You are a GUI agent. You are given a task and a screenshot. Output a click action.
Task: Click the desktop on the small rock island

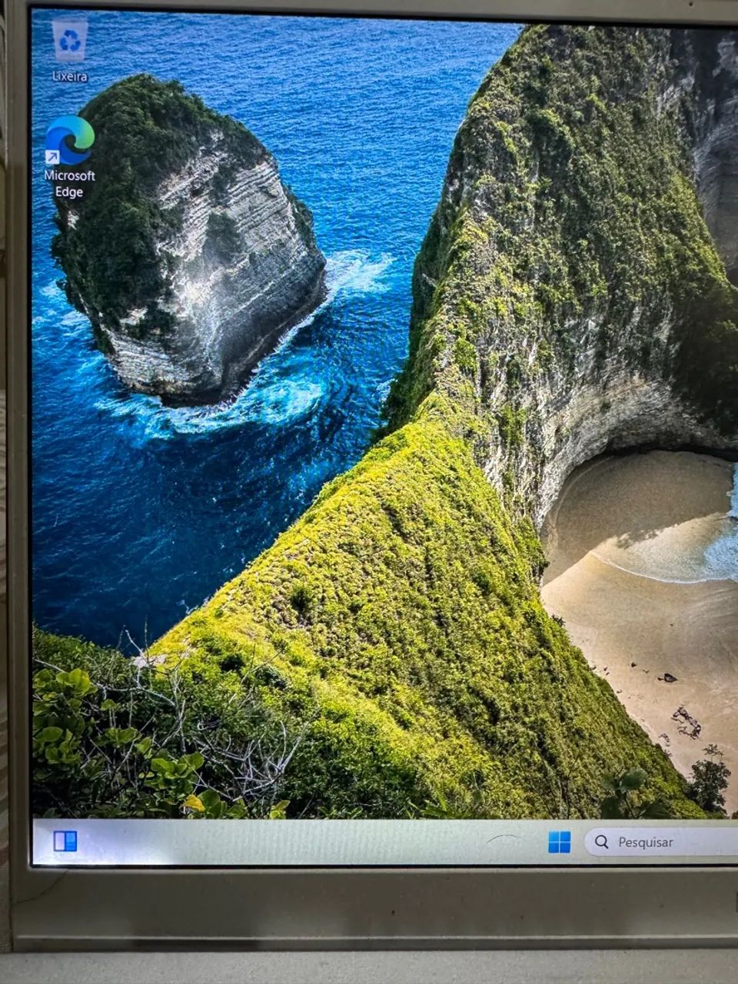pos(192,246)
